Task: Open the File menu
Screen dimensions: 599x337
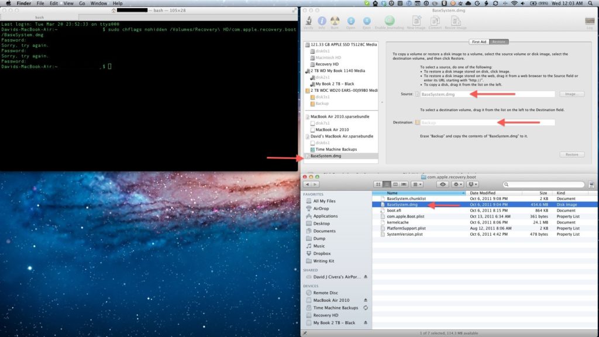Action: click(x=40, y=4)
